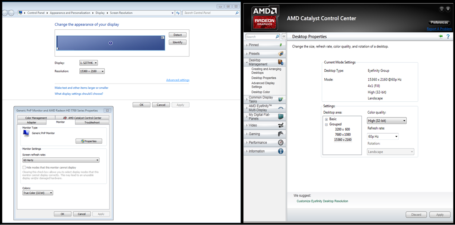Open the Color quality High (32-bit) dropdown
Screen dimensions: 455x225
click(x=386, y=121)
